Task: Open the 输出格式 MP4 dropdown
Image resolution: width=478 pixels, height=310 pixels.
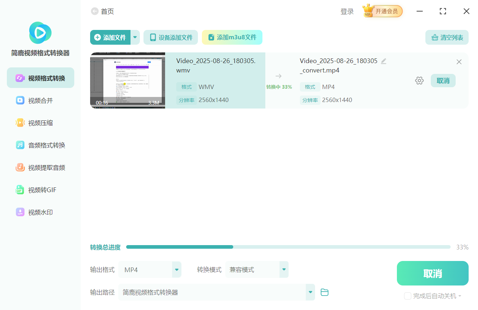Action: pyautogui.click(x=176, y=270)
